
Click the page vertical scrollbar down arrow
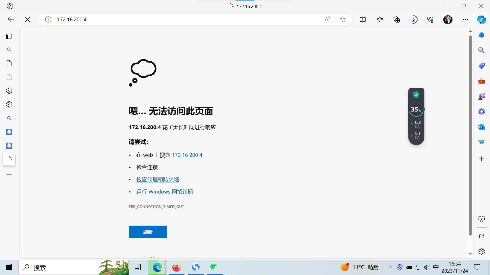(470, 254)
